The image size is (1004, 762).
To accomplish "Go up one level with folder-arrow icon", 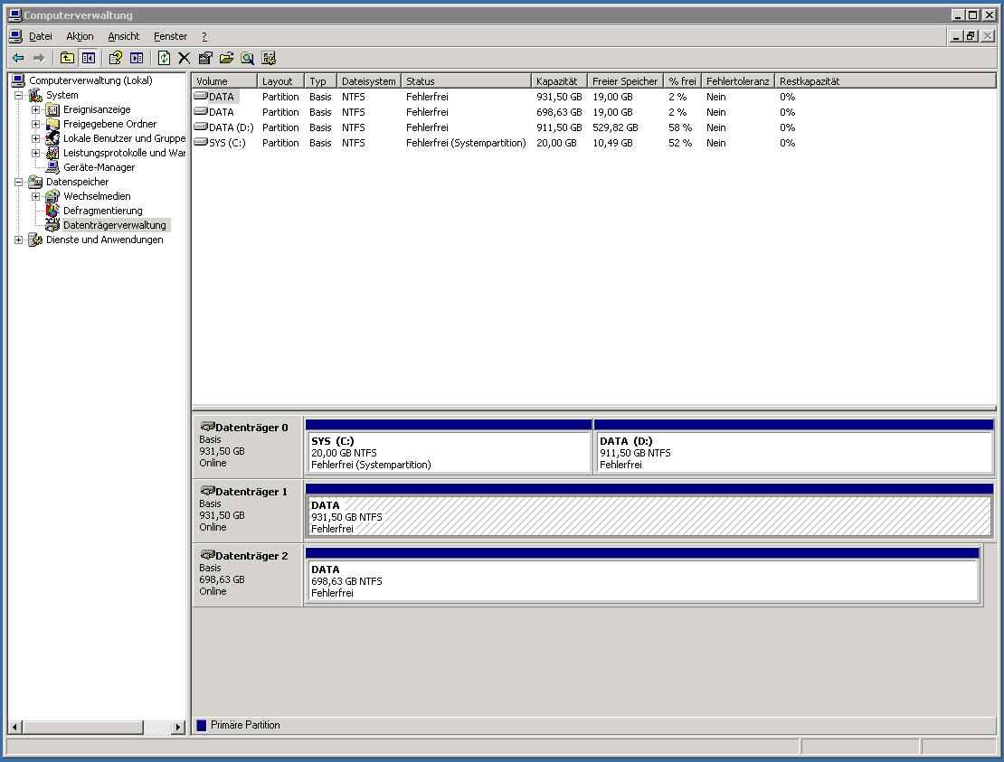I will pos(67,58).
